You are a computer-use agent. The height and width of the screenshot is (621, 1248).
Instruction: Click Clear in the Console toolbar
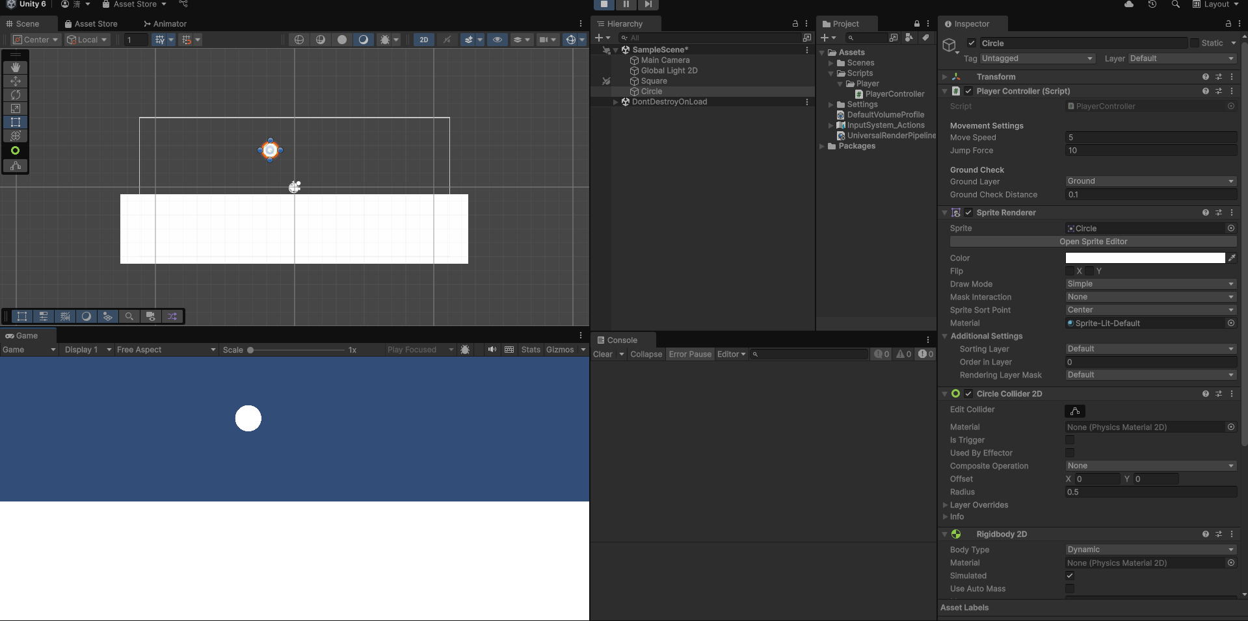pyautogui.click(x=604, y=354)
